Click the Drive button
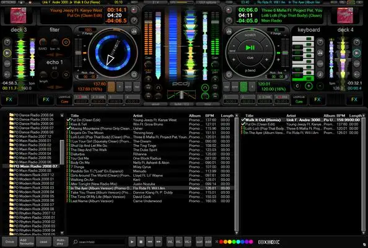368x248 pixels. (10, 242)
